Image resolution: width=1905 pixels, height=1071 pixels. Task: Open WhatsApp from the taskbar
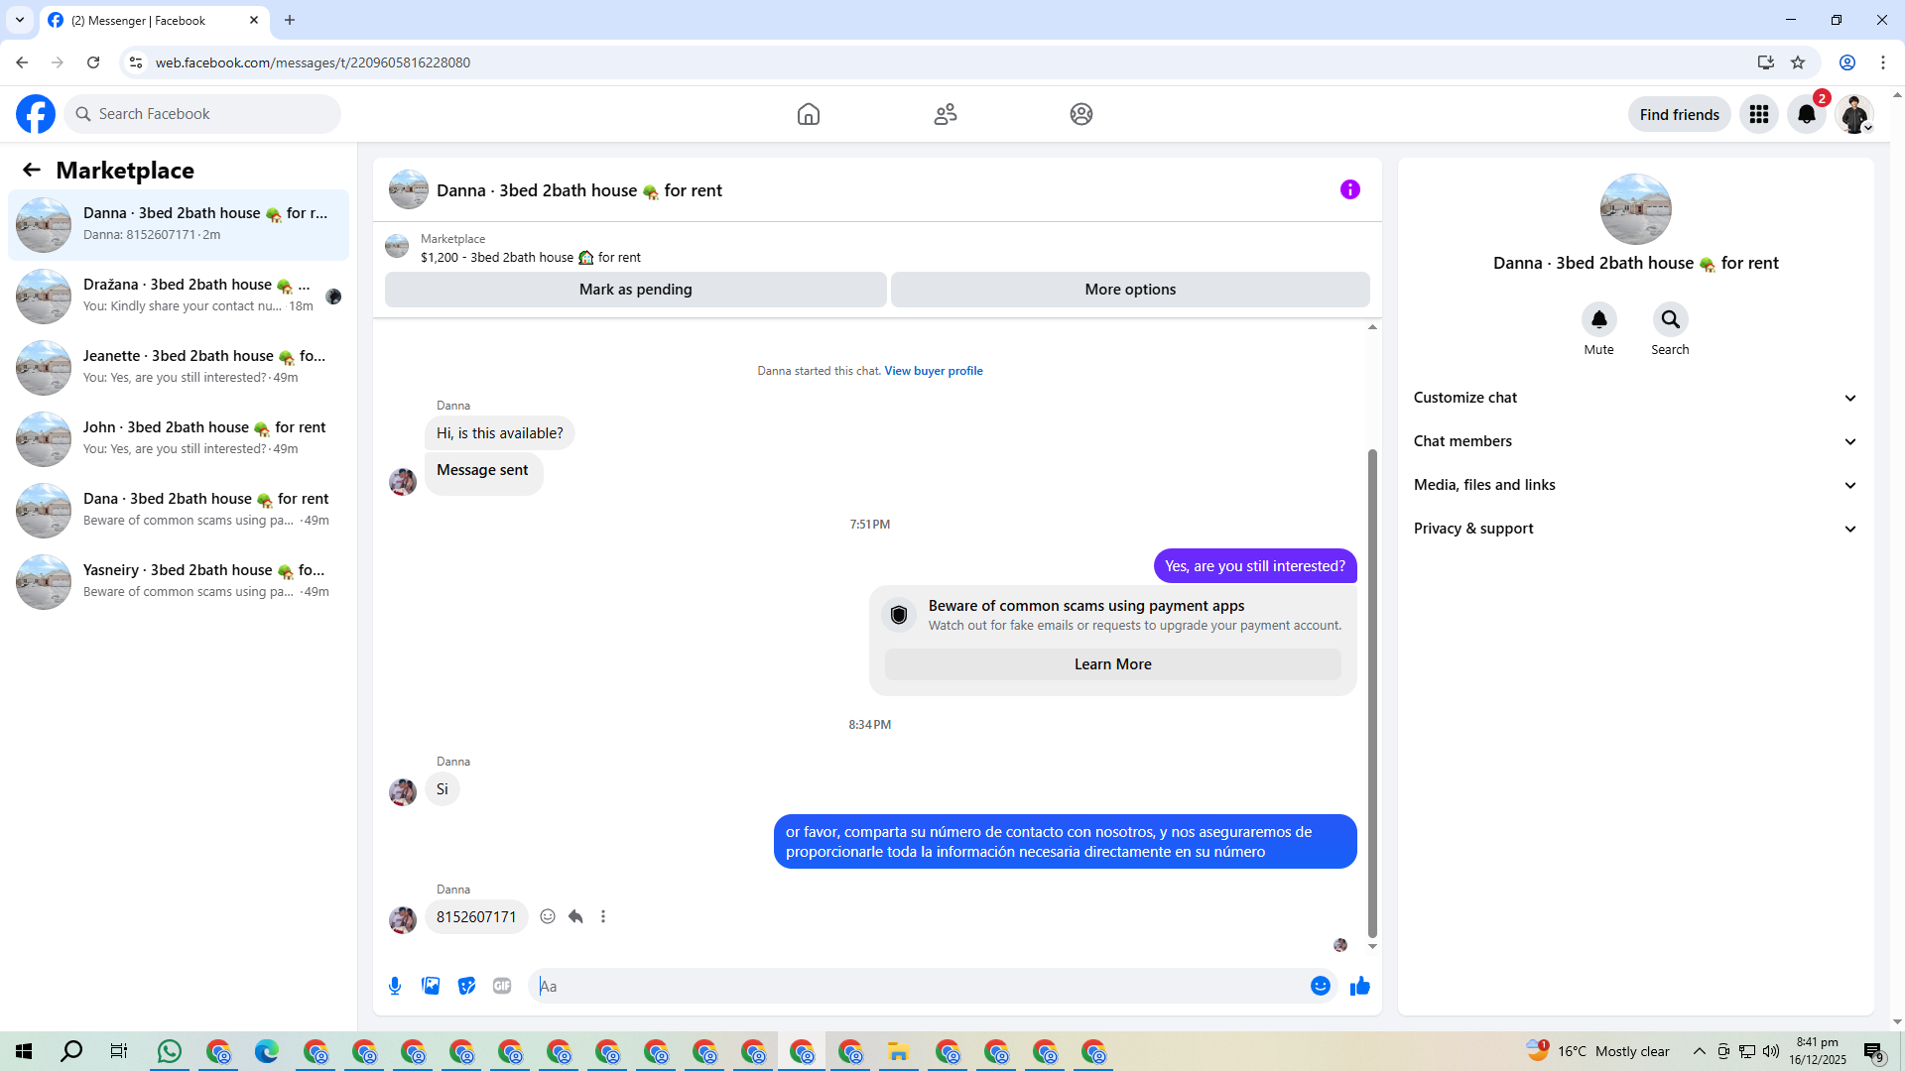coord(170,1051)
